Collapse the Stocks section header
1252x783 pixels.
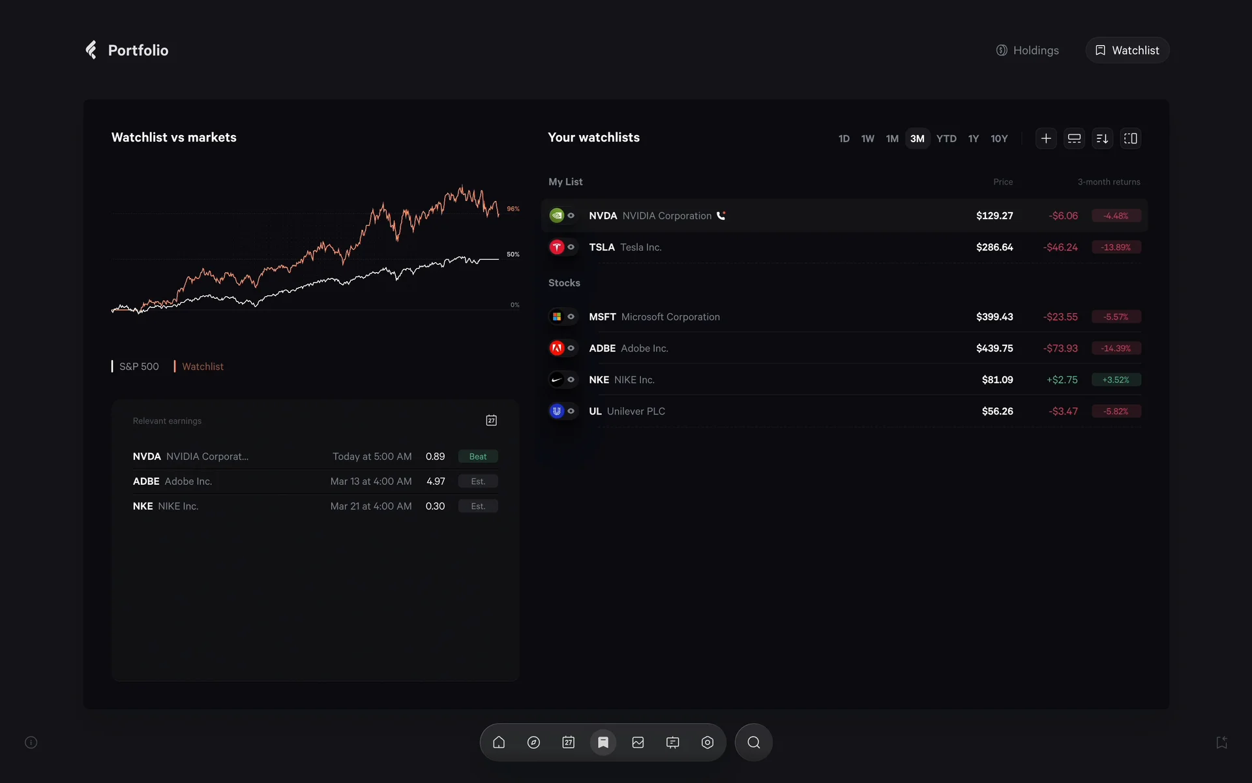564,283
